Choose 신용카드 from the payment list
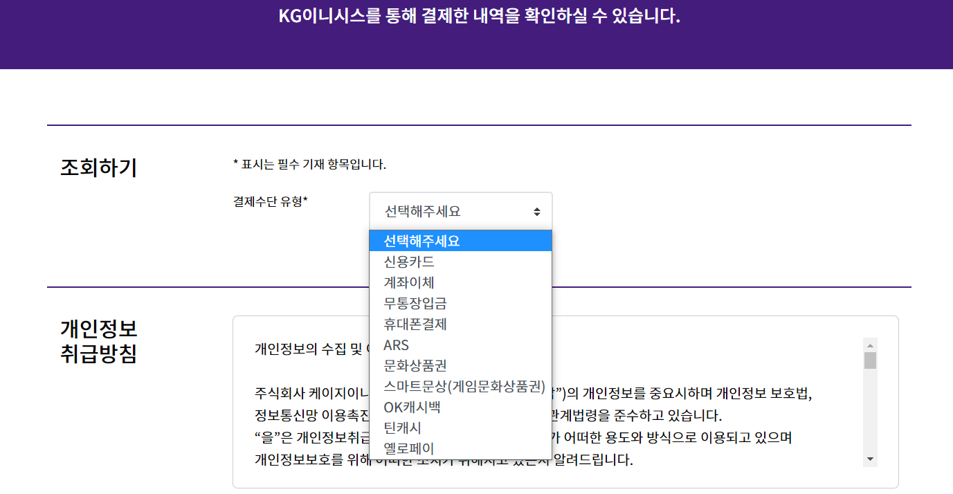The height and width of the screenshot is (494, 953). pos(460,262)
